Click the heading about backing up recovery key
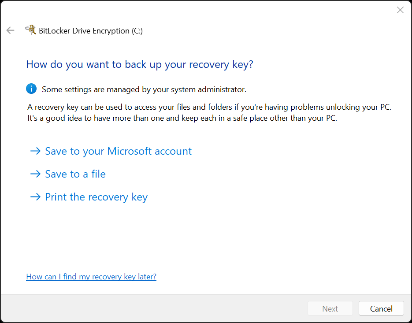Viewport: 412px width, 323px height. 140,64
